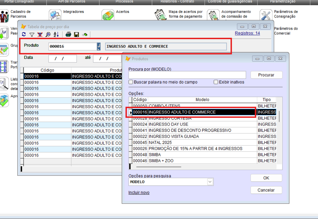
Task: Open the Parâmetros de Consignação icon
Action: point(266,15)
